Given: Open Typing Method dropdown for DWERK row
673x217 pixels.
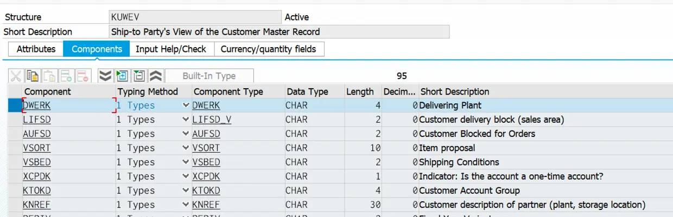Looking at the screenshot, I should click(x=187, y=106).
